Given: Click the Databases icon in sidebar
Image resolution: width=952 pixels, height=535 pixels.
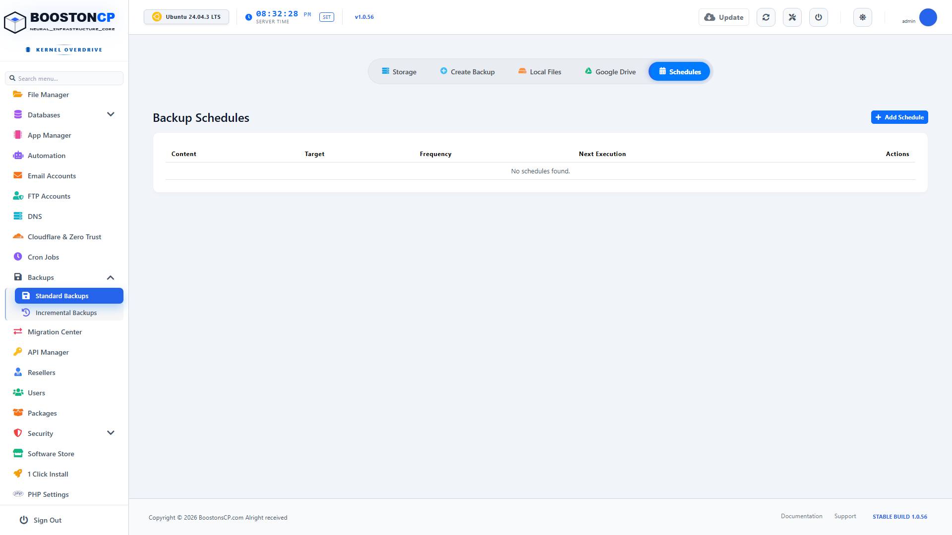Looking at the screenshot, I should coord(18,114).
